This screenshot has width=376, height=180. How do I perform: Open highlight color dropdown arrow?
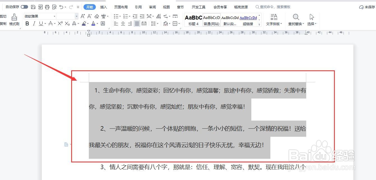tap(88, 24)
